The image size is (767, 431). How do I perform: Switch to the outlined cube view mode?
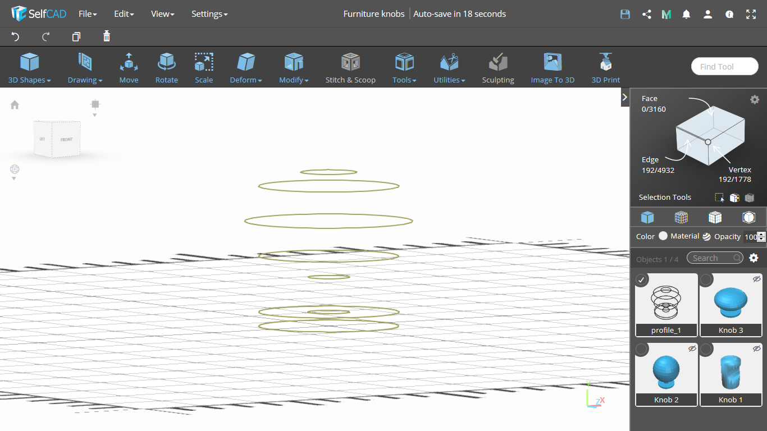pyautogui.click(x=748, y=217)
